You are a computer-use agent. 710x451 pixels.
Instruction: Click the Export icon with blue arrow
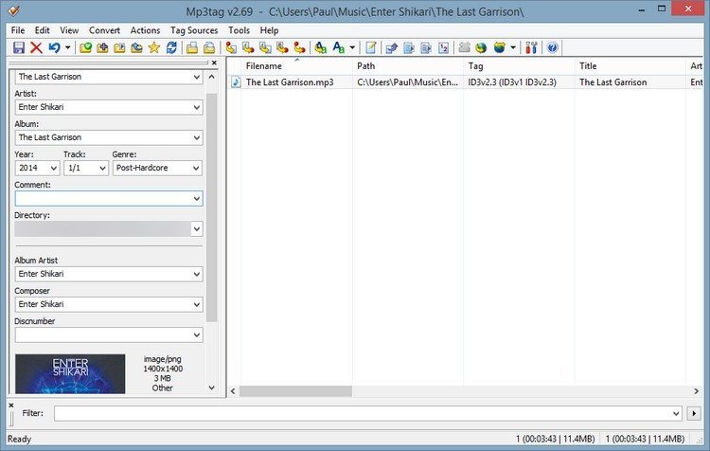coord(392,47)
